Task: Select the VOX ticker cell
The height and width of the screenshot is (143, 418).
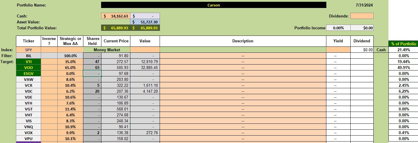Action: pyautogui.click(x=29, y=133)
